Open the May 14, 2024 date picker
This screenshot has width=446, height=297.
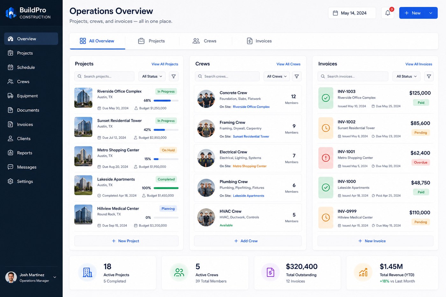pyautogui.click(x=352, y=13)
